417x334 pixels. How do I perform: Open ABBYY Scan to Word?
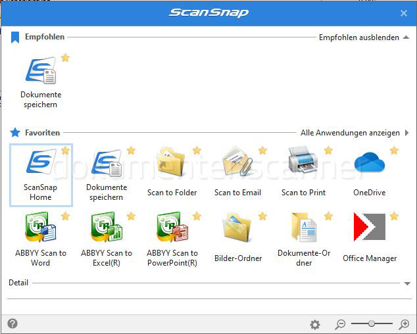click(x=41, y=228)
